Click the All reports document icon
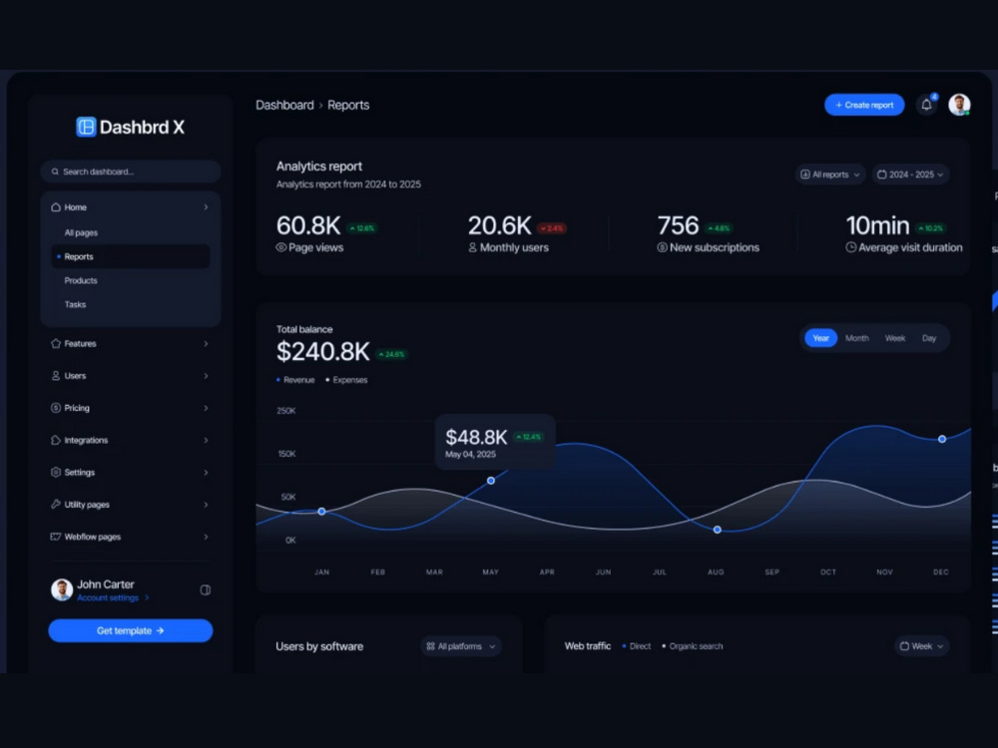 coord(805,175)
